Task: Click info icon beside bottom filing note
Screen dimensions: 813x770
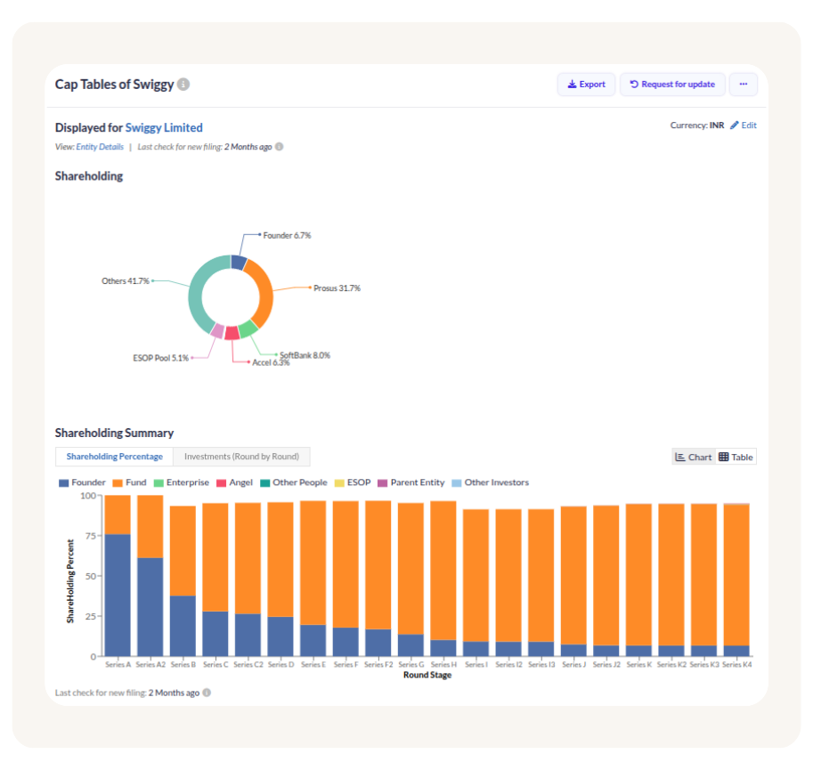Action: (x=206, y=693)
